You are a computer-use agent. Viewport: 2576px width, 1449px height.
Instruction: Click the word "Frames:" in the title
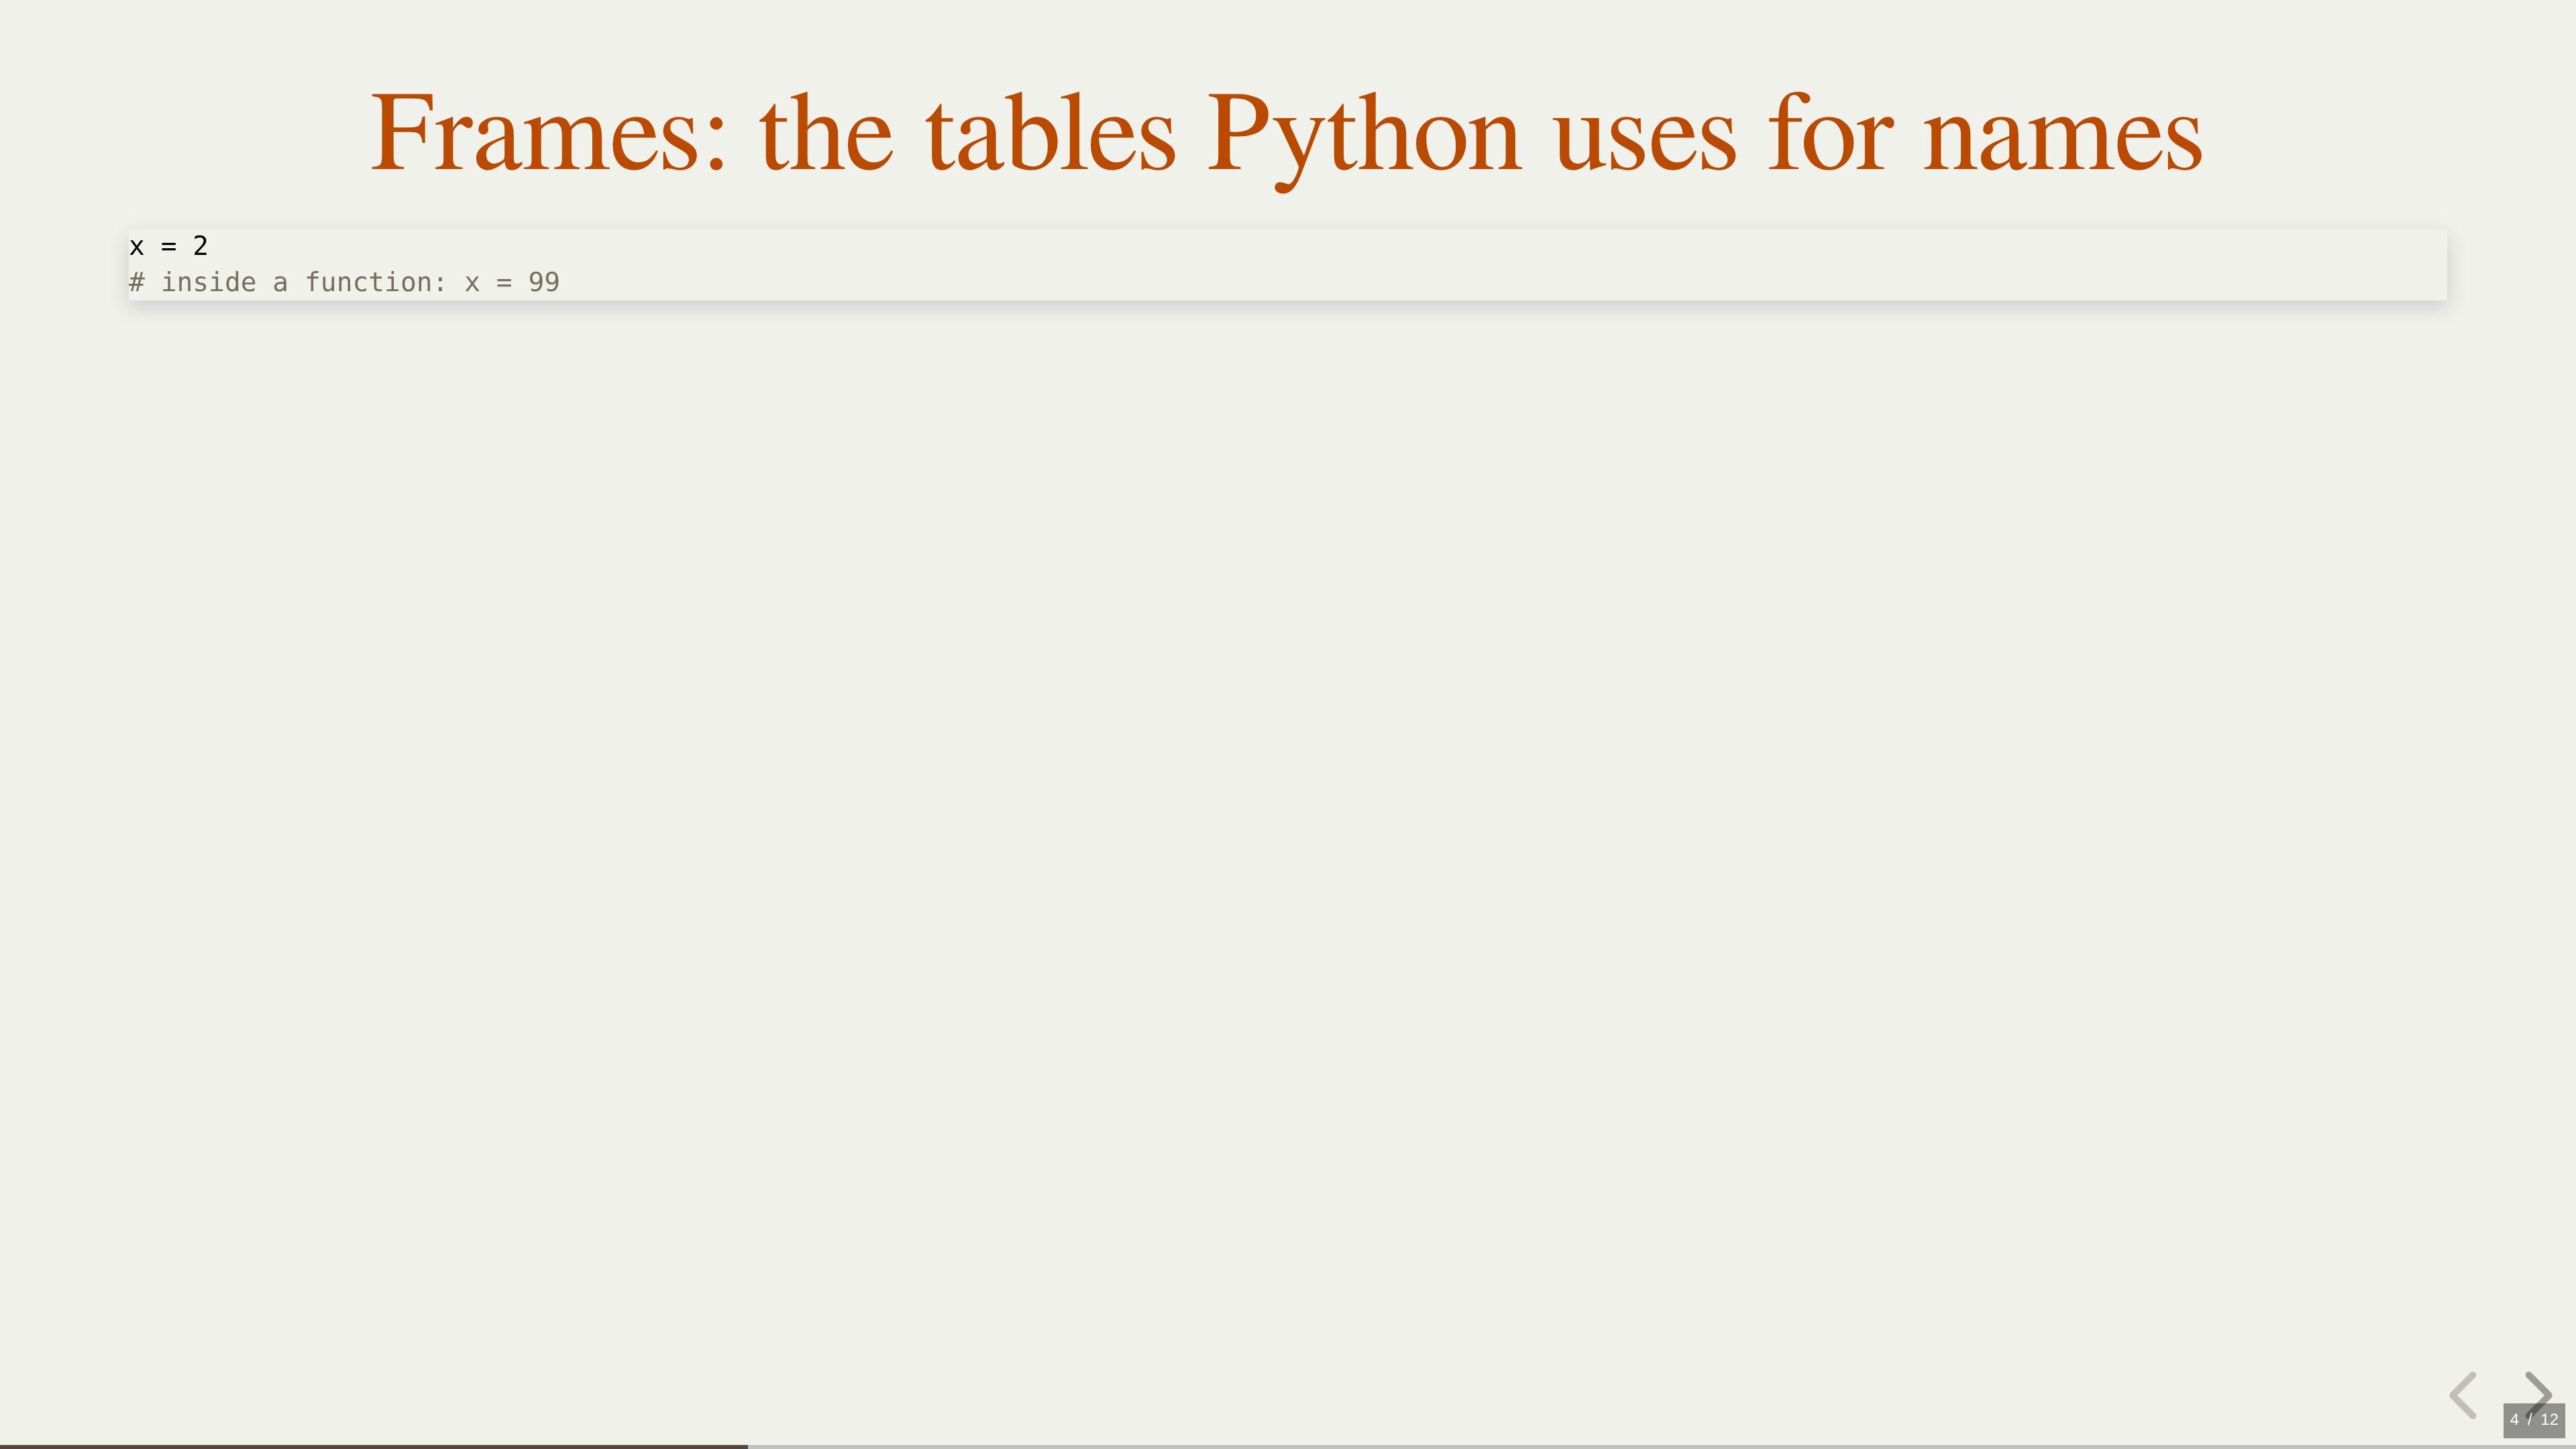[548, 134]
